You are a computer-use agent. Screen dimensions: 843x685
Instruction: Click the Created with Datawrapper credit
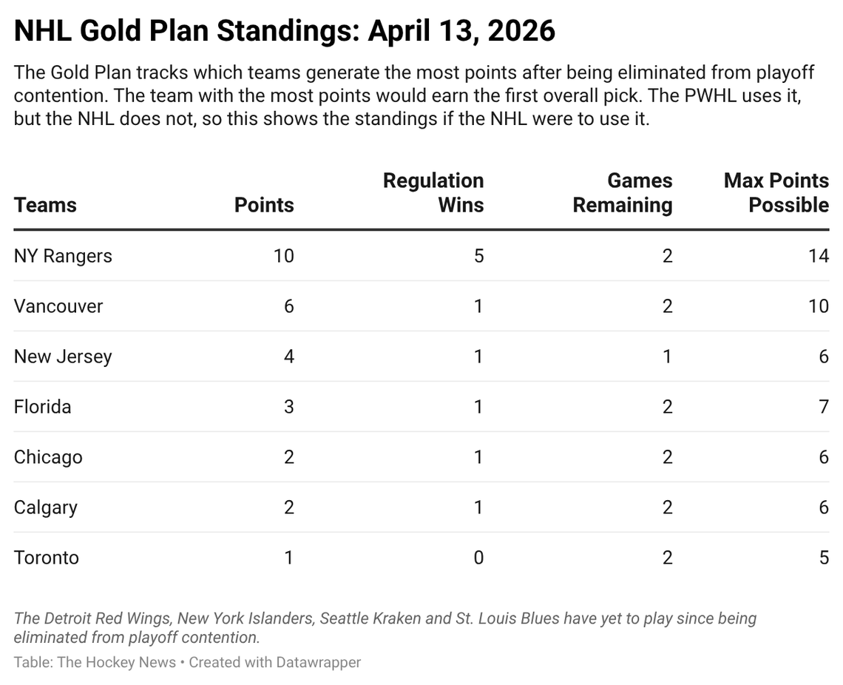click(x=275, y=663)
